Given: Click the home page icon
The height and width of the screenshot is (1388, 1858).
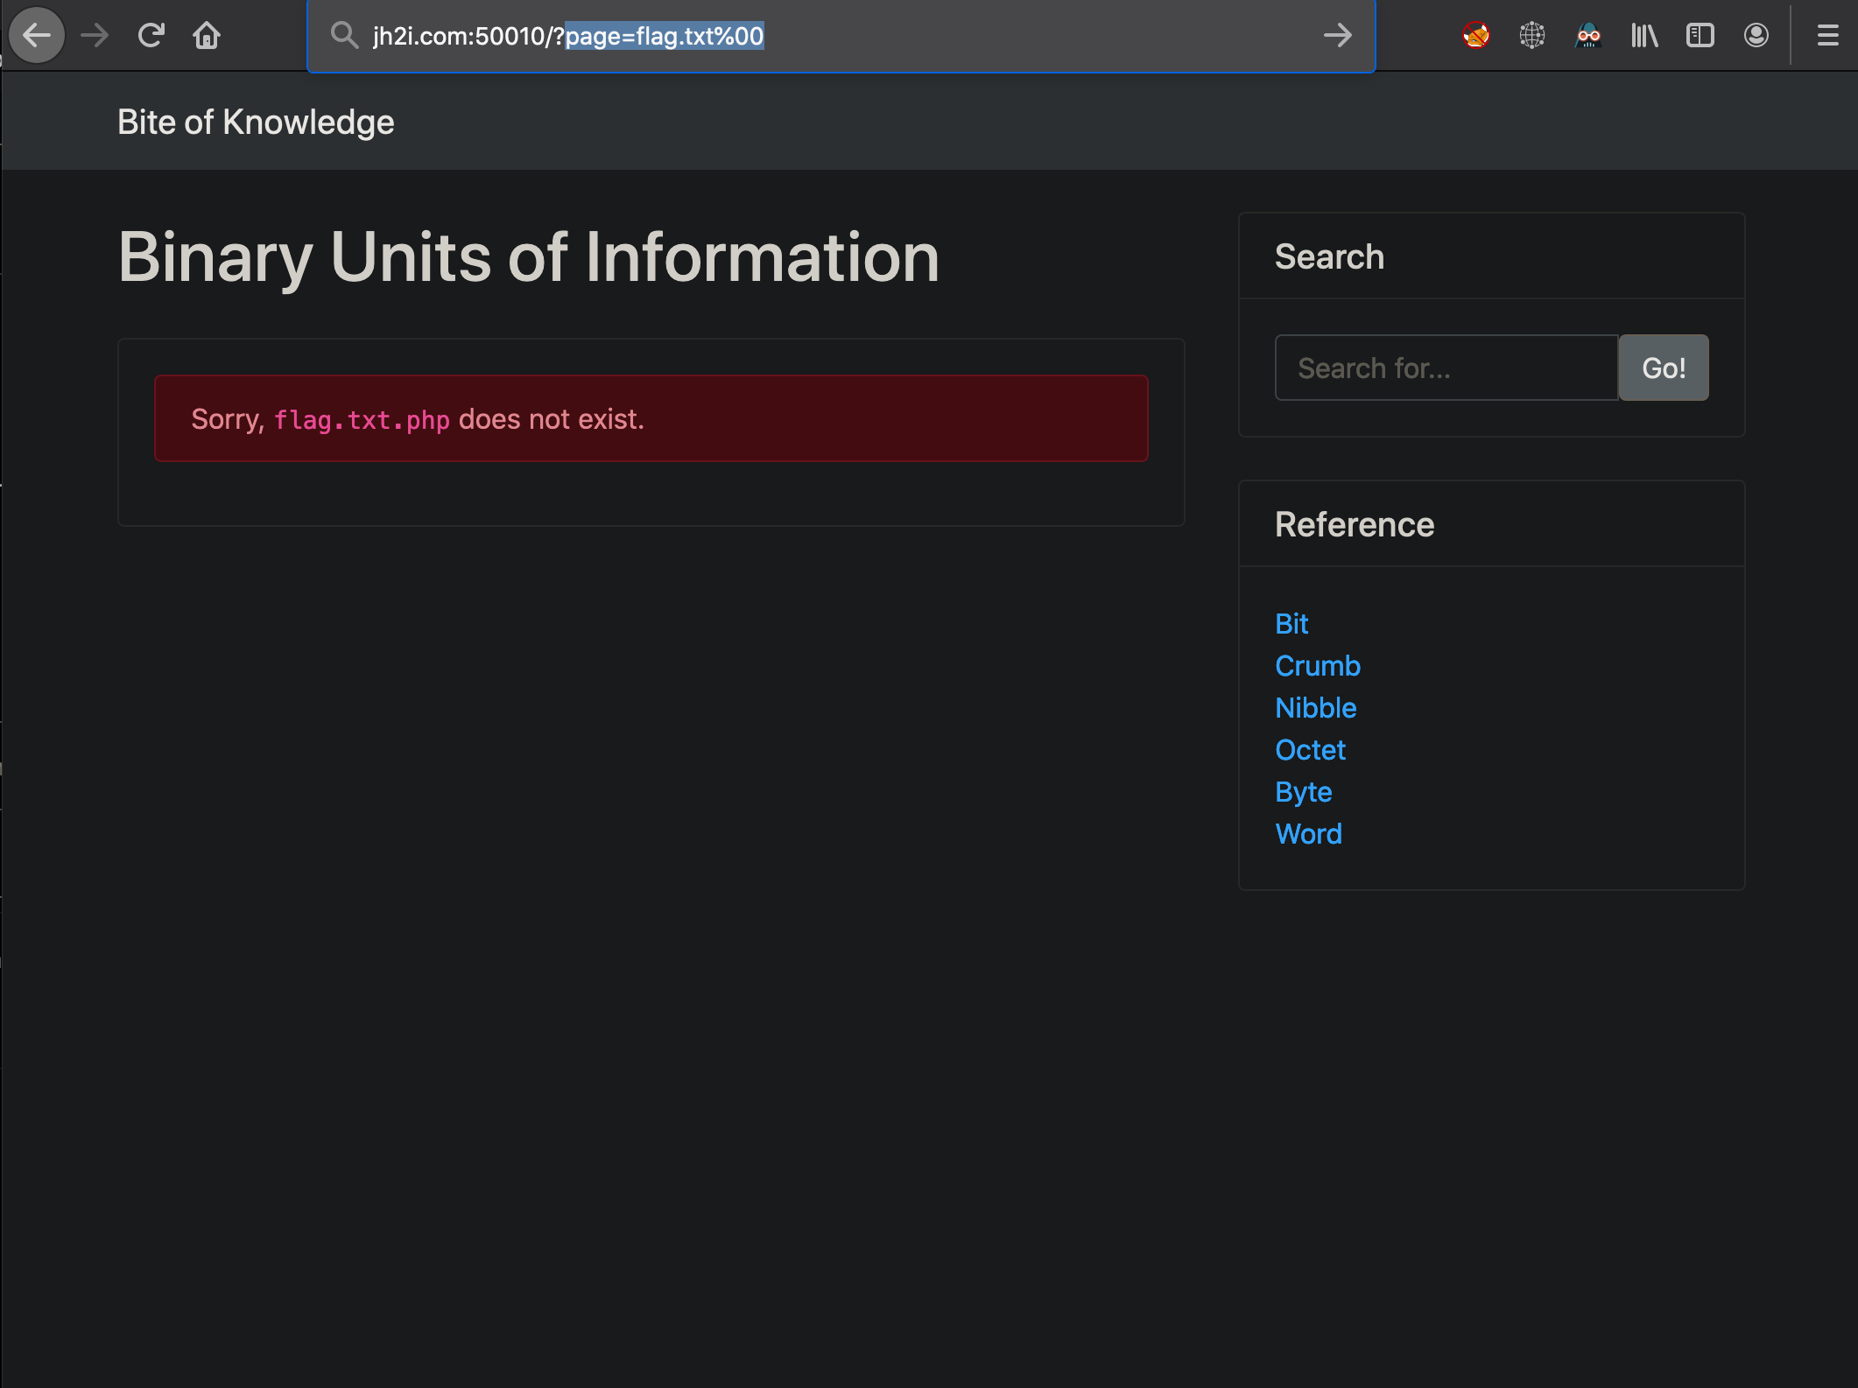Looking at the screenshot, I should [x=208, y=37].
